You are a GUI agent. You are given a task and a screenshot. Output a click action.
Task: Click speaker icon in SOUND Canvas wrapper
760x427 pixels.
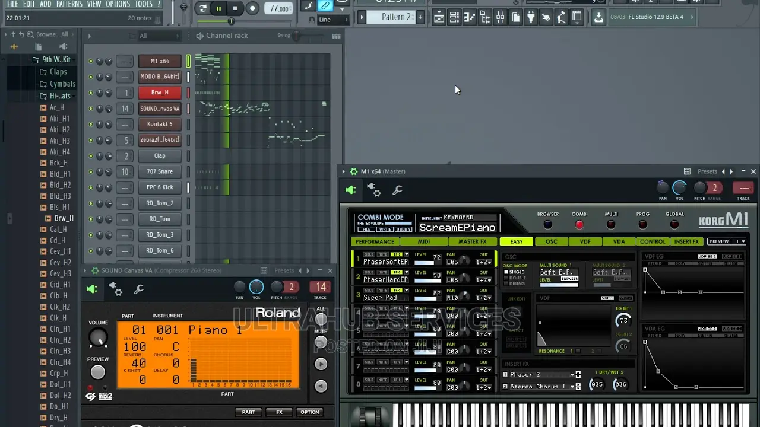[x=92, y=289]
